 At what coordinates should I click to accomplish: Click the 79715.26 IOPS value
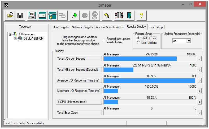click(x=151, y=54)
